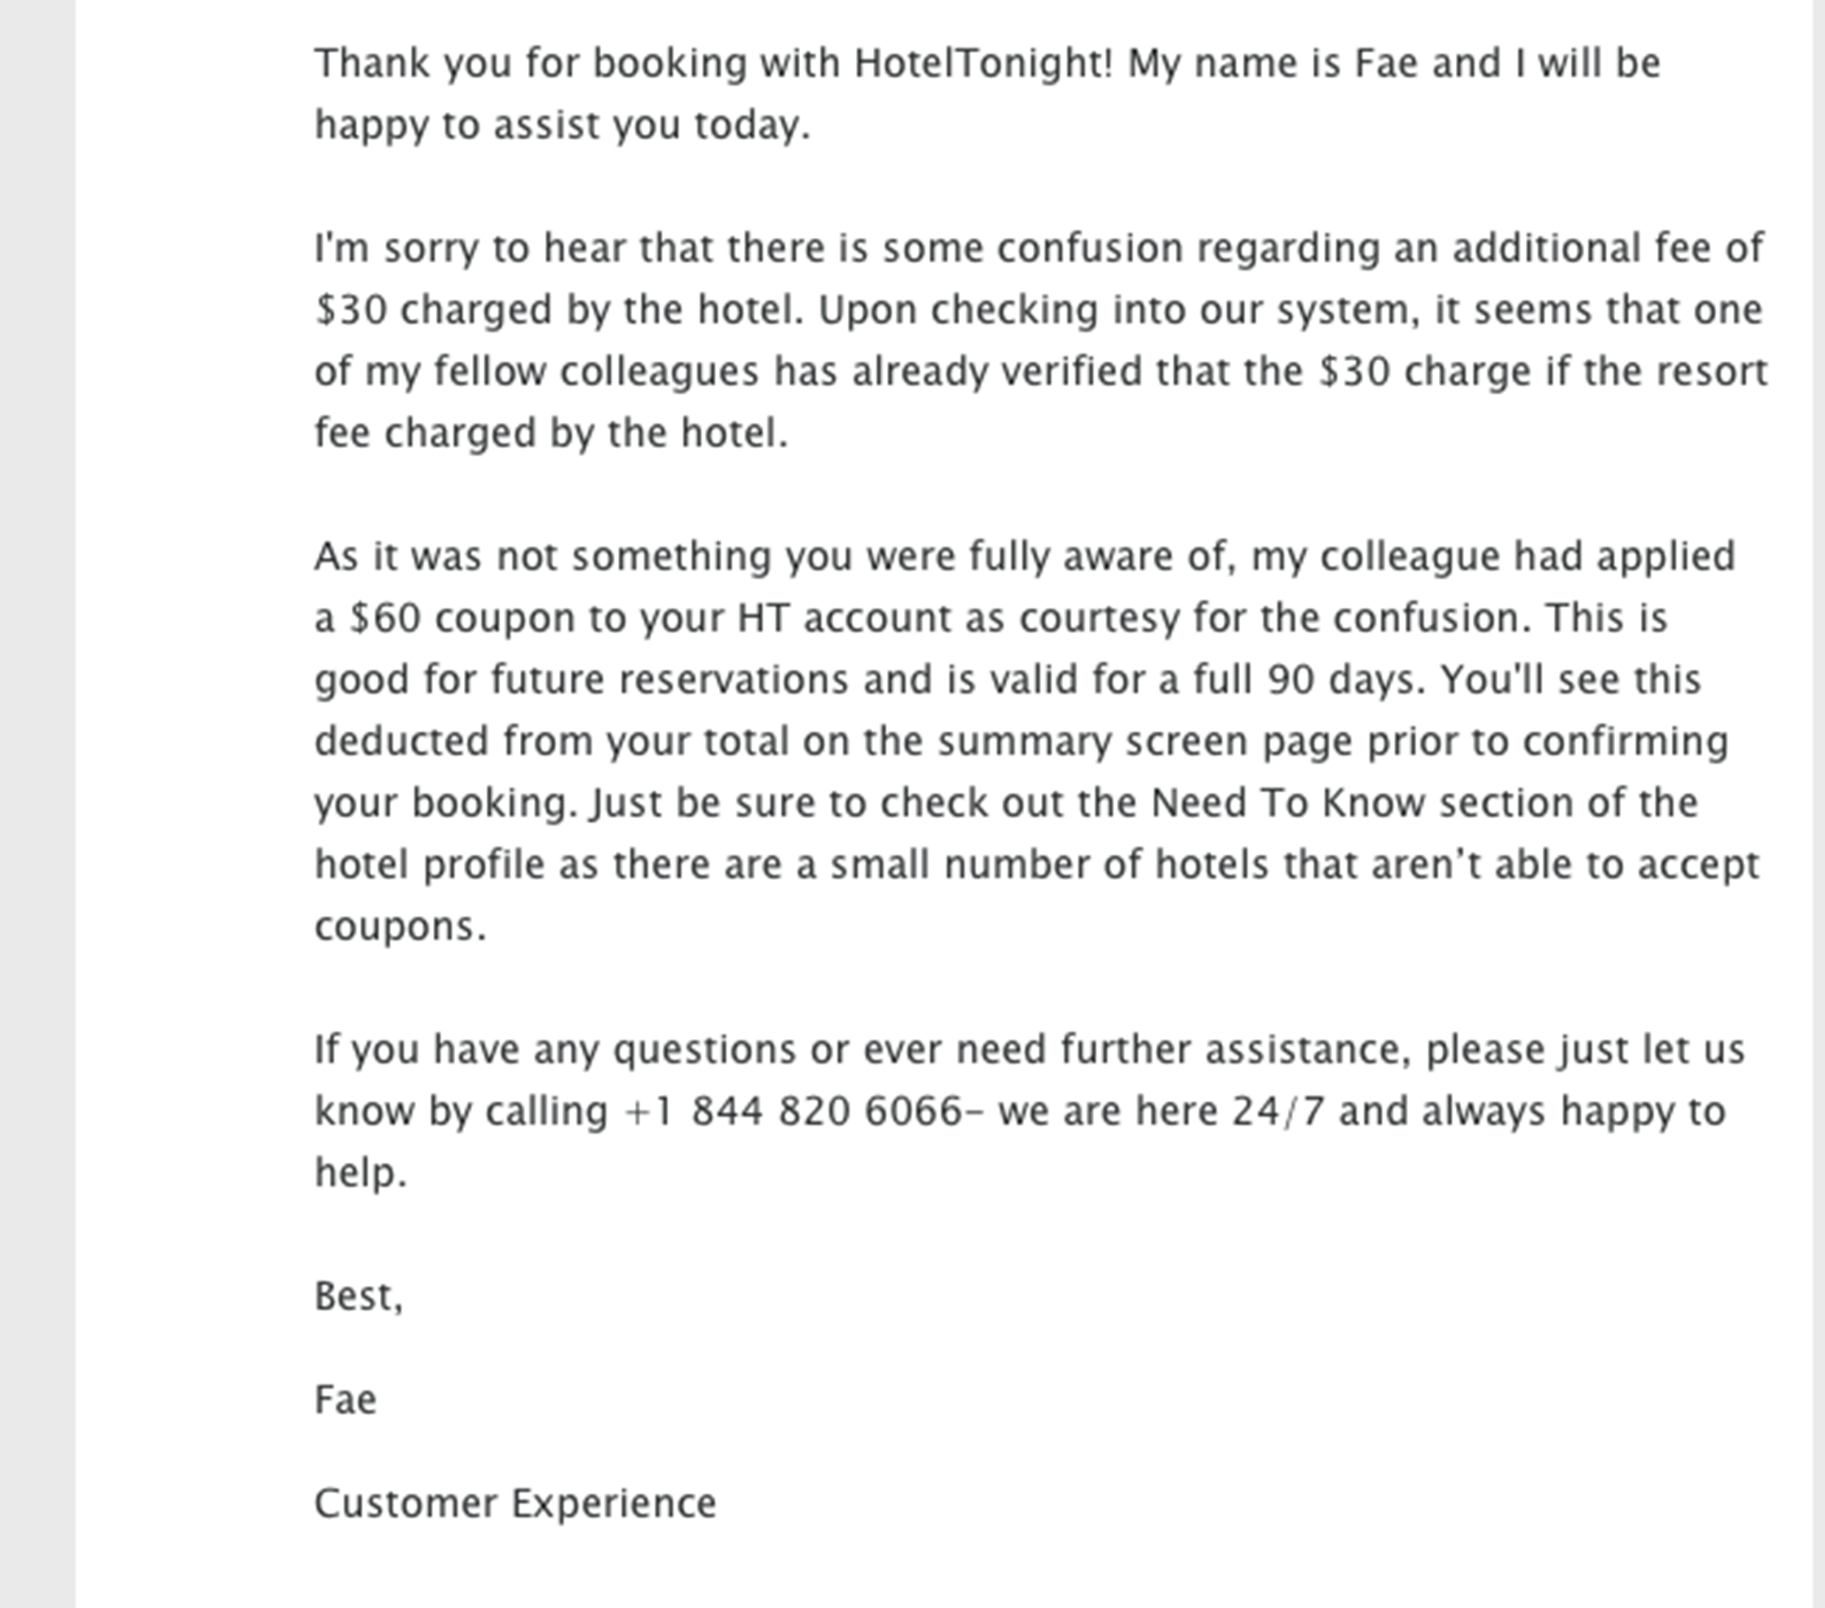Click the "Best," closing line
The width and height of the screenshot is (1825, 1608).
click(359, 1297)
